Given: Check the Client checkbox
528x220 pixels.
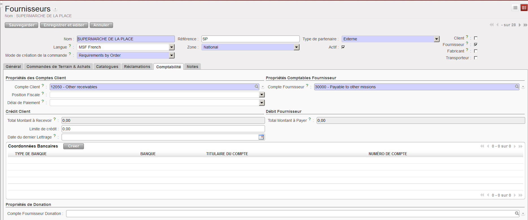Looking at the screenshot, I should click(476, 38).
